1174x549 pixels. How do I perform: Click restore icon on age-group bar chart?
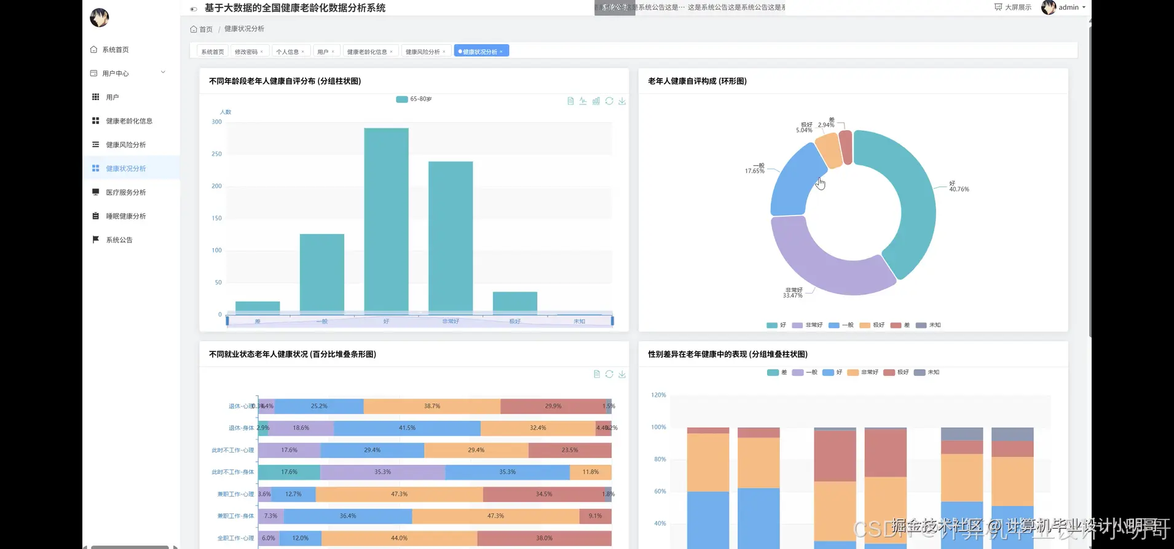pyautogui.click(x=609, y=101)
